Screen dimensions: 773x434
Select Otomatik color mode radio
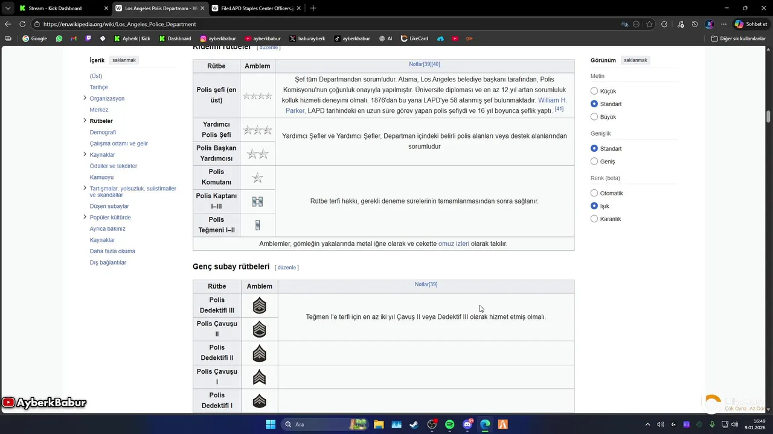594,193
